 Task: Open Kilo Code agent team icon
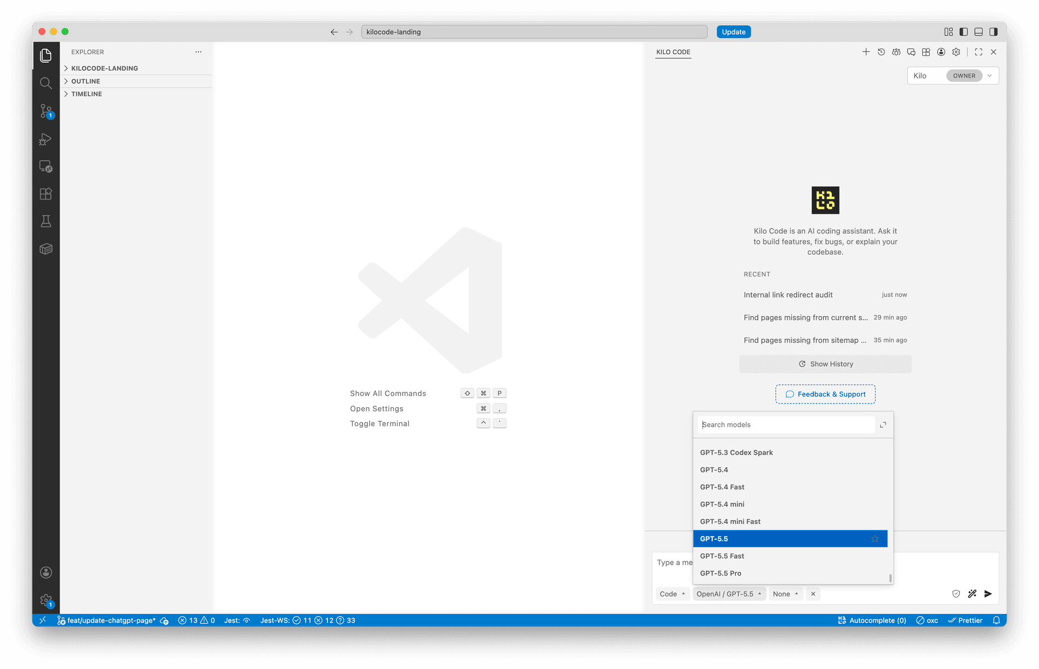coord(896,52)
